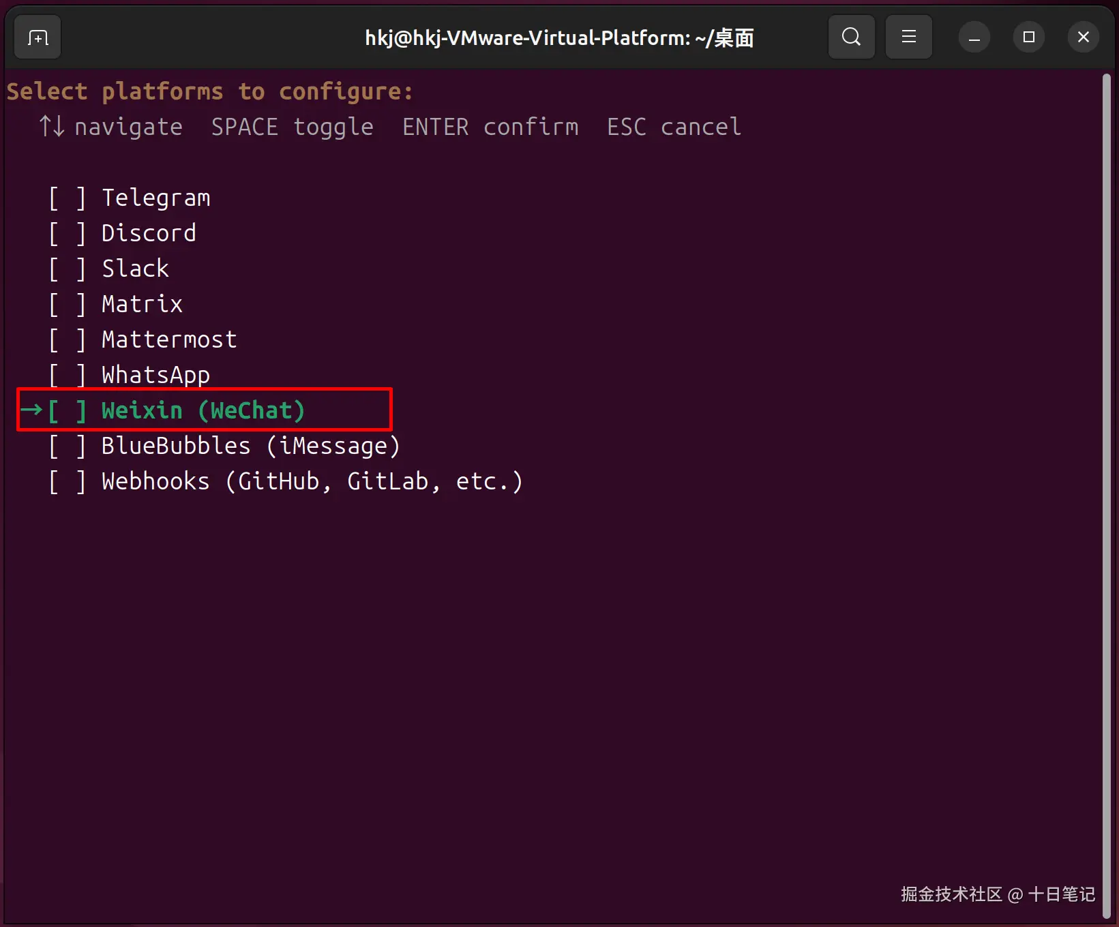Click the terminal vertical scrollbar
The image size is (1119, 927).
click(x=1107, y=498)
